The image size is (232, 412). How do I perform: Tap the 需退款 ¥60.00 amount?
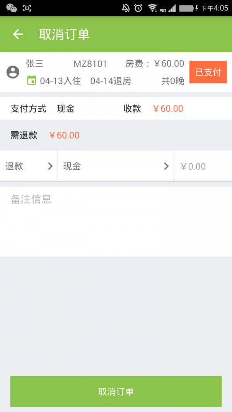(x=65, y=135)
